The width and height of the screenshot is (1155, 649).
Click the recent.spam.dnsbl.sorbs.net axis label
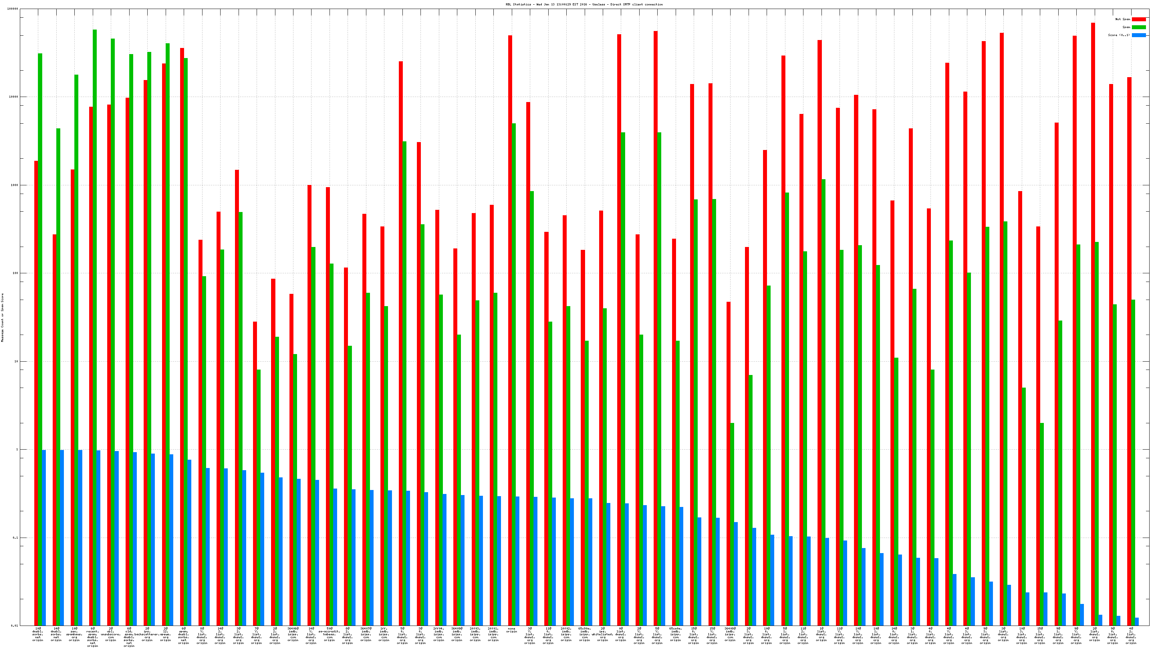92,637
